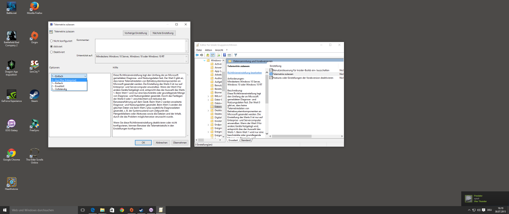Image resolution: width=509 pixels, height=214 pixels.
Task: Open the Task View taskbar button
Action: 83,210
